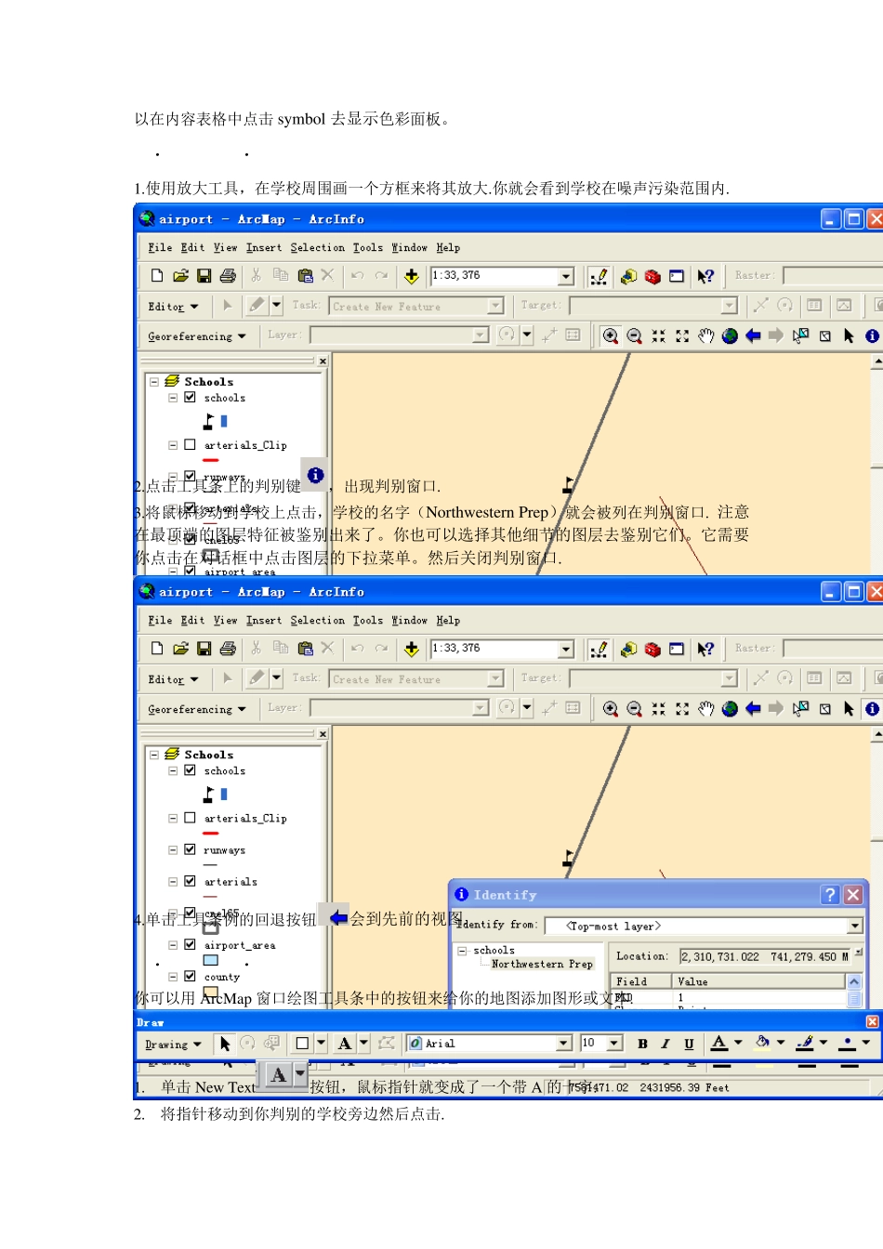Click Fill Color bucket on Draw toolbar

click(762, 1043)
